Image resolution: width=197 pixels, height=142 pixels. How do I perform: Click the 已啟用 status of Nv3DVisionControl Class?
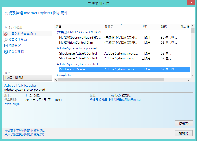pos(146,42)
